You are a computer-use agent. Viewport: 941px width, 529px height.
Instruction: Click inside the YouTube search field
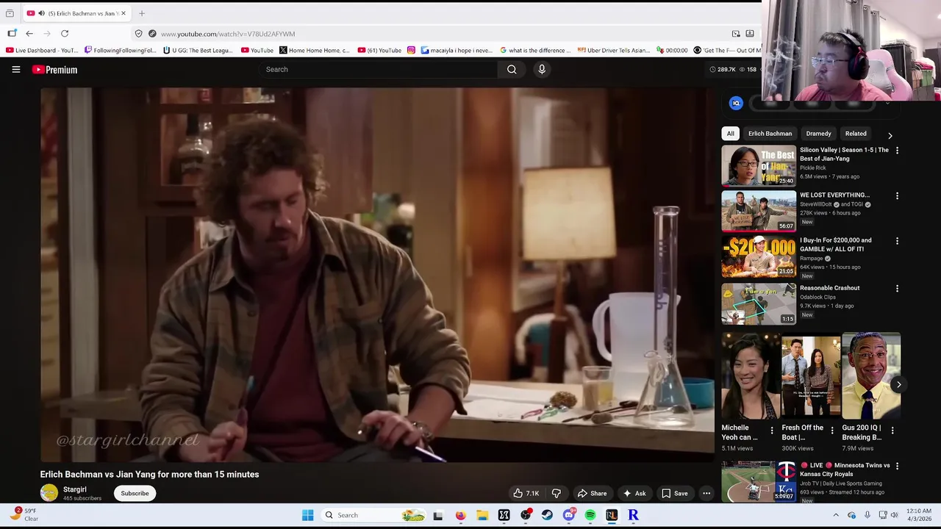tap(379, 70)
